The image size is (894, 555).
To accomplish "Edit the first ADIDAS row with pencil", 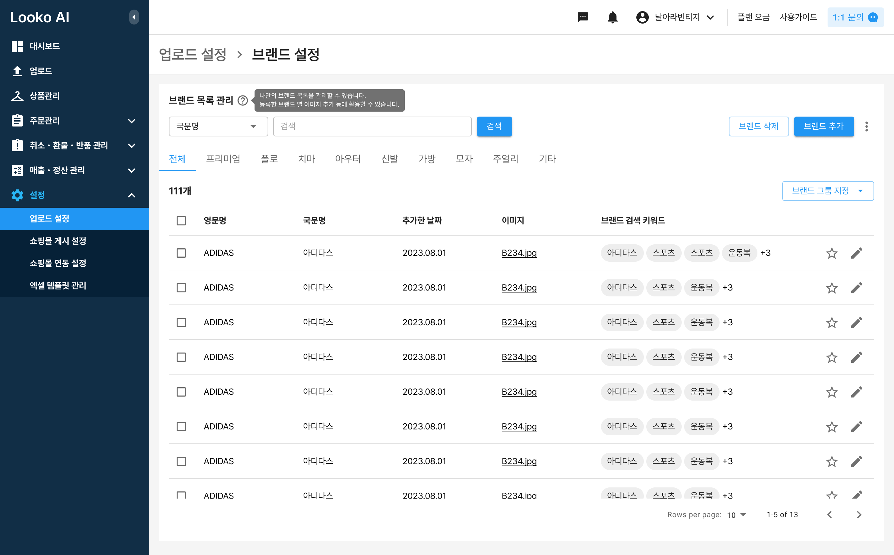I will tap(856, 253).
